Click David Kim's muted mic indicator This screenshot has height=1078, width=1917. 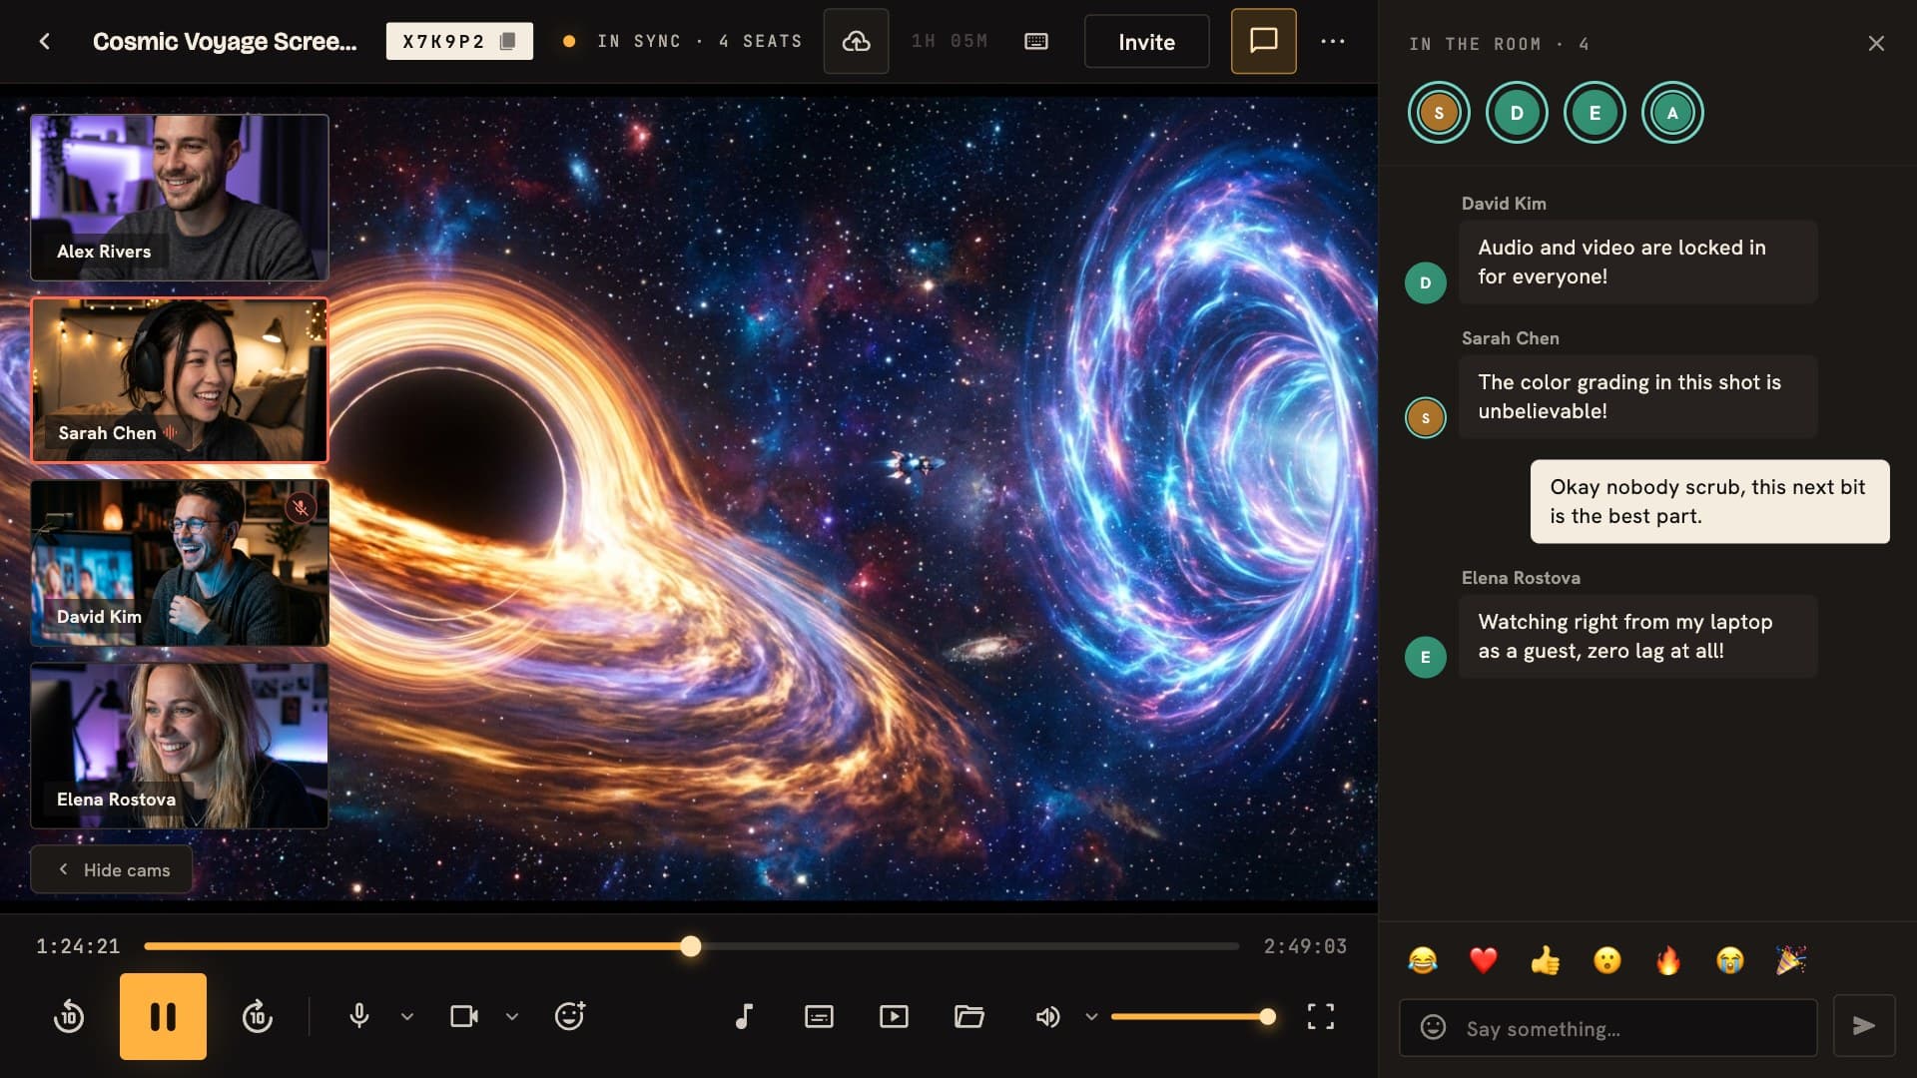click(301, 508)
